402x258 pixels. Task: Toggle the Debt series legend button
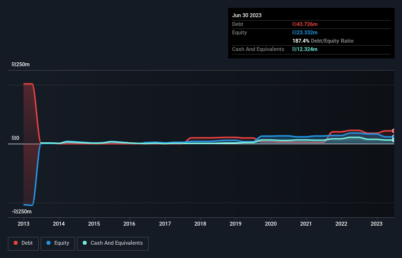(x=23, y=243)
